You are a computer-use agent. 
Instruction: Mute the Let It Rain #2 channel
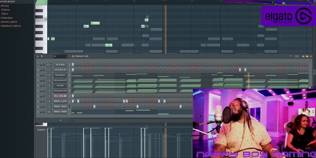pyautogui.click(x=38, y=70)
